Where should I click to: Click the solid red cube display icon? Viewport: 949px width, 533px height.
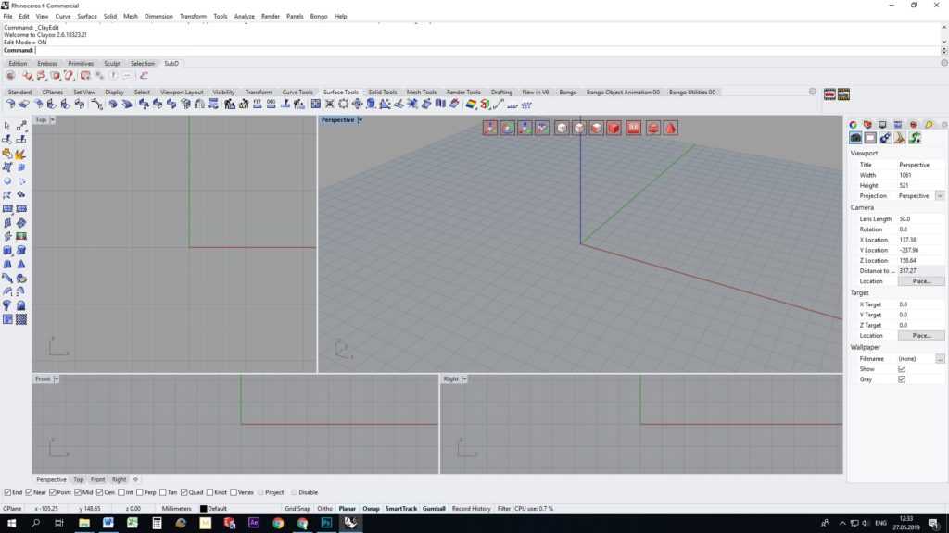pyautogui.click(x=614, y=128)
